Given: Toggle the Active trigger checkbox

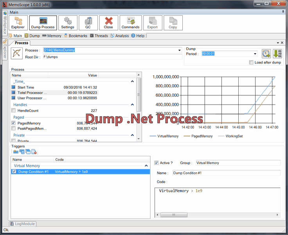Looking at the screenshot, I should 157,163.
